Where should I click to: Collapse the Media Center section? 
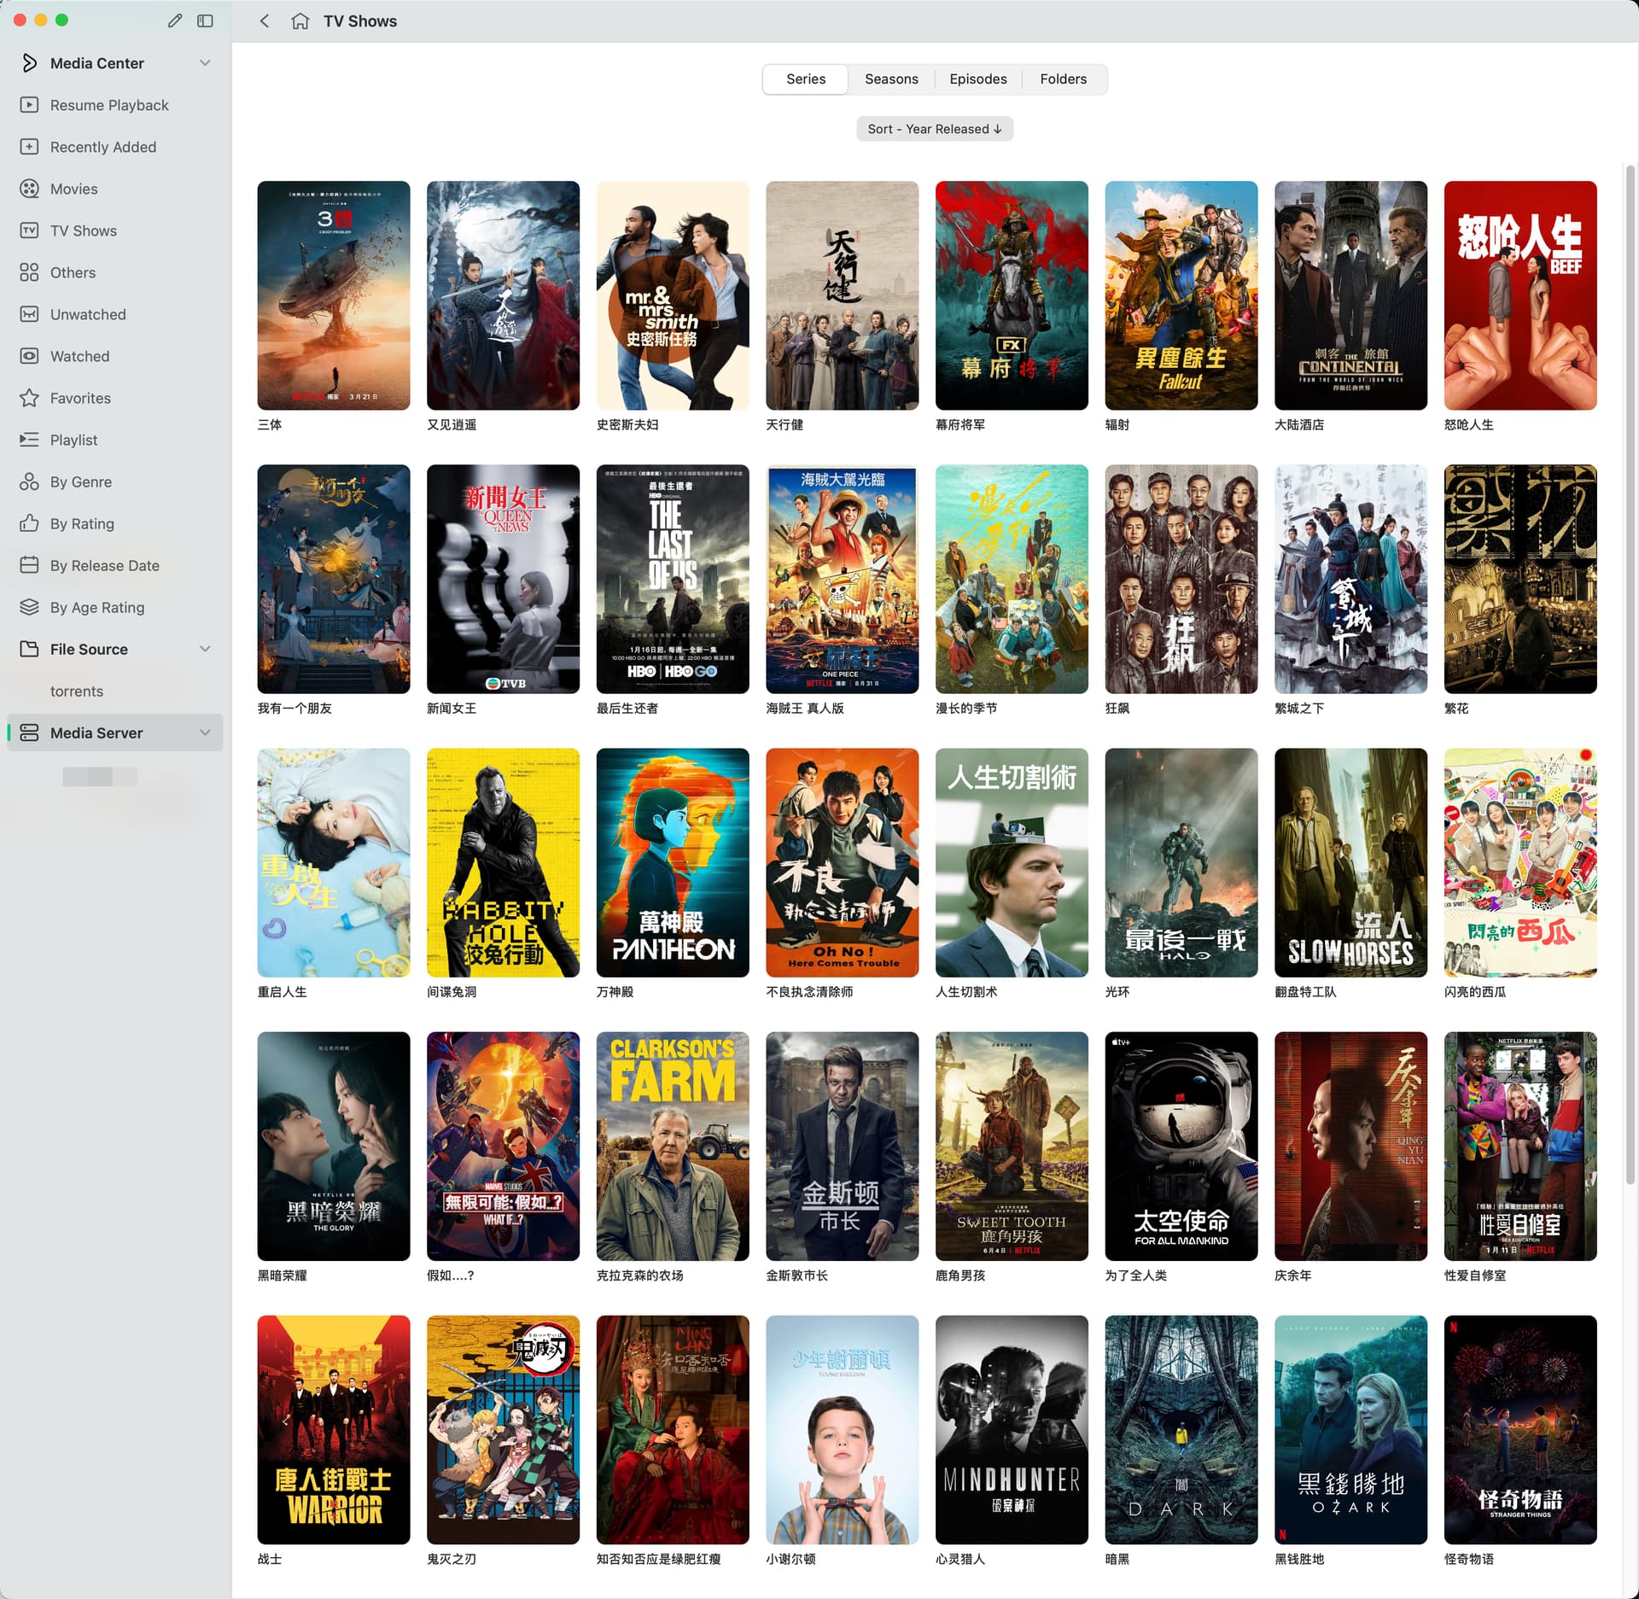205,63
